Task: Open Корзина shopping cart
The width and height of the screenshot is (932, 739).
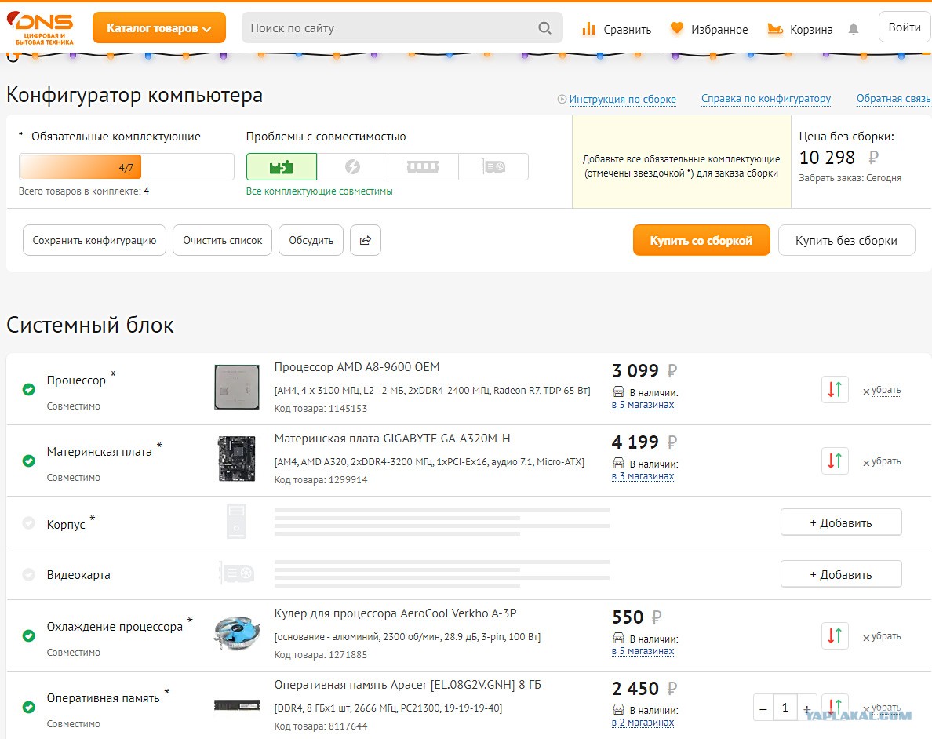Action: click(800, 29)
